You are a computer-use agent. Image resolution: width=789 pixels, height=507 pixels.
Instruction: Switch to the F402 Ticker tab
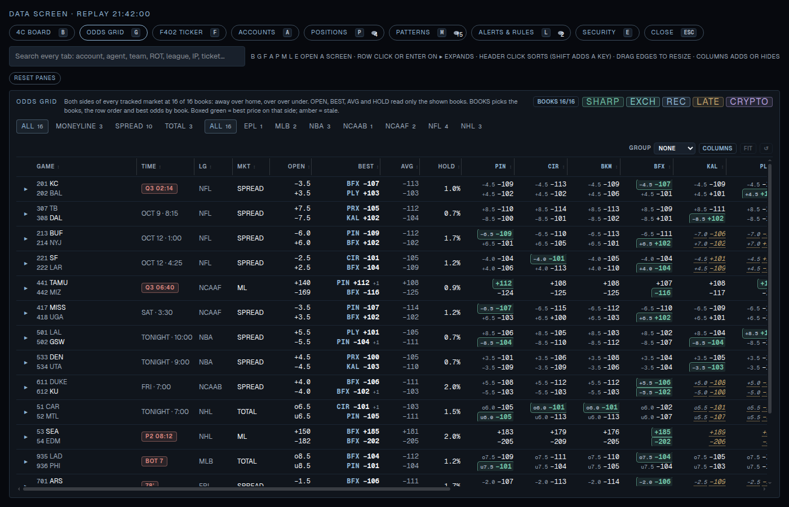[x=189, y=33]
